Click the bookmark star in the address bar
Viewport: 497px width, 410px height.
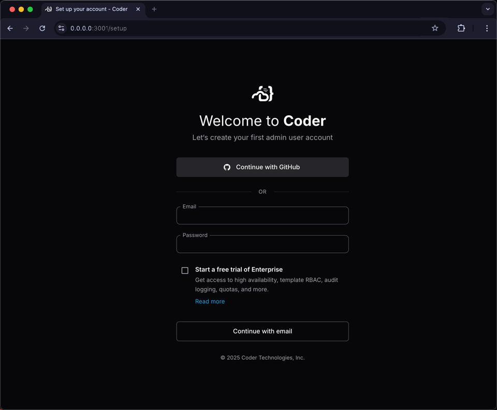click(x=435, y=28)
